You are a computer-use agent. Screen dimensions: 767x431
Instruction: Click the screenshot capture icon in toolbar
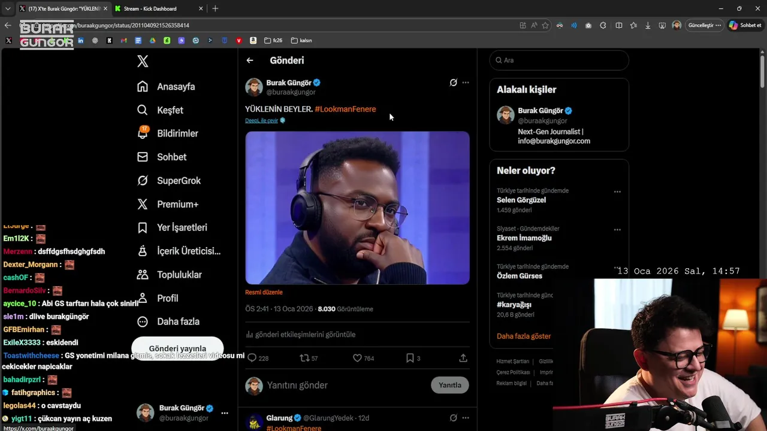662,25
